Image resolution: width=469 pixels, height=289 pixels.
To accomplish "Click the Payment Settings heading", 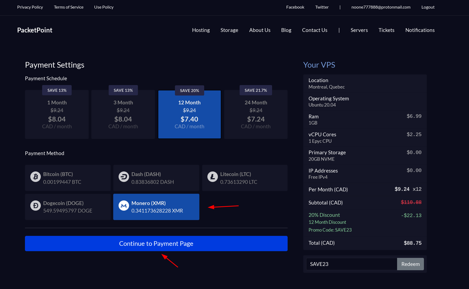I will coord(55,65).
